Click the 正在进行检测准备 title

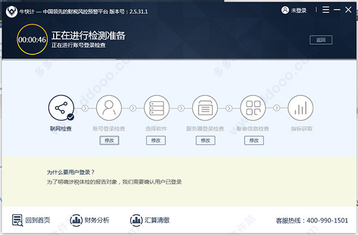coord(88,36)
